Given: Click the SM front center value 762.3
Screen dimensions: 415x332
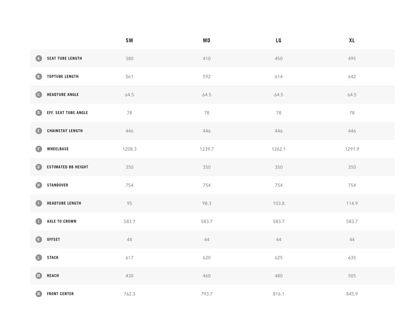Looking at the screenshot, I should (129, 294).
